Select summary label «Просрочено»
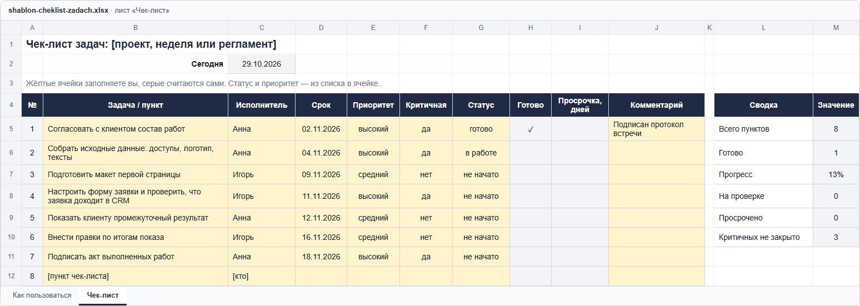 [x=763, y=218]
